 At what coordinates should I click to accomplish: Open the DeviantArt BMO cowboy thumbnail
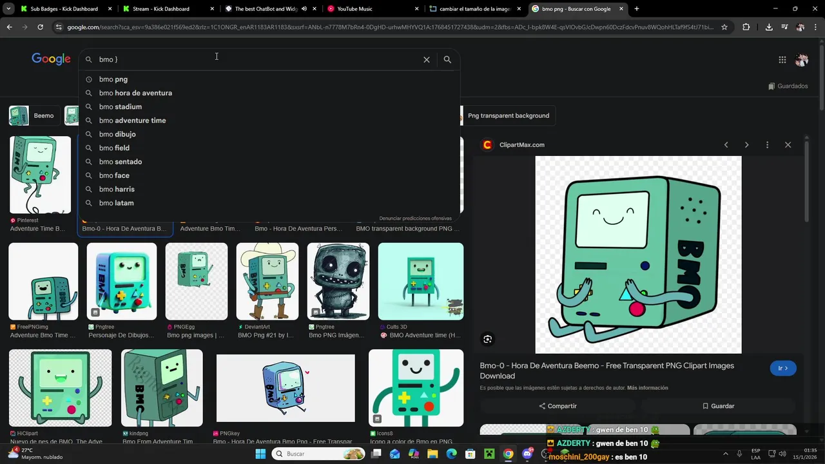pos(267,282)
